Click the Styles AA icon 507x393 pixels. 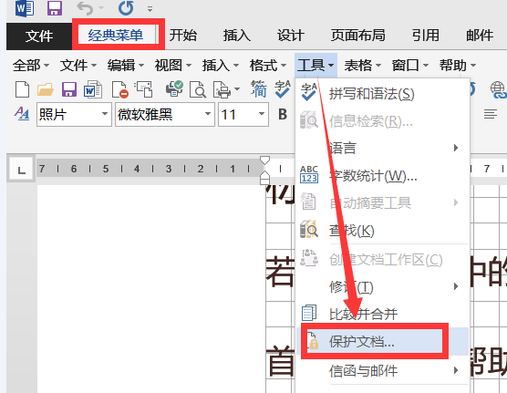tap(22, 114)
